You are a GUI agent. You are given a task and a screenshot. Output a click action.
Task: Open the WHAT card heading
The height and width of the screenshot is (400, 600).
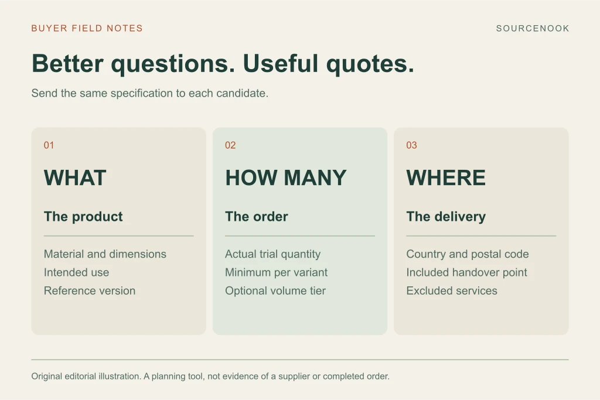pos(75,178)
